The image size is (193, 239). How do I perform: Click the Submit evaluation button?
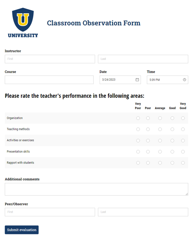point(22,230)
